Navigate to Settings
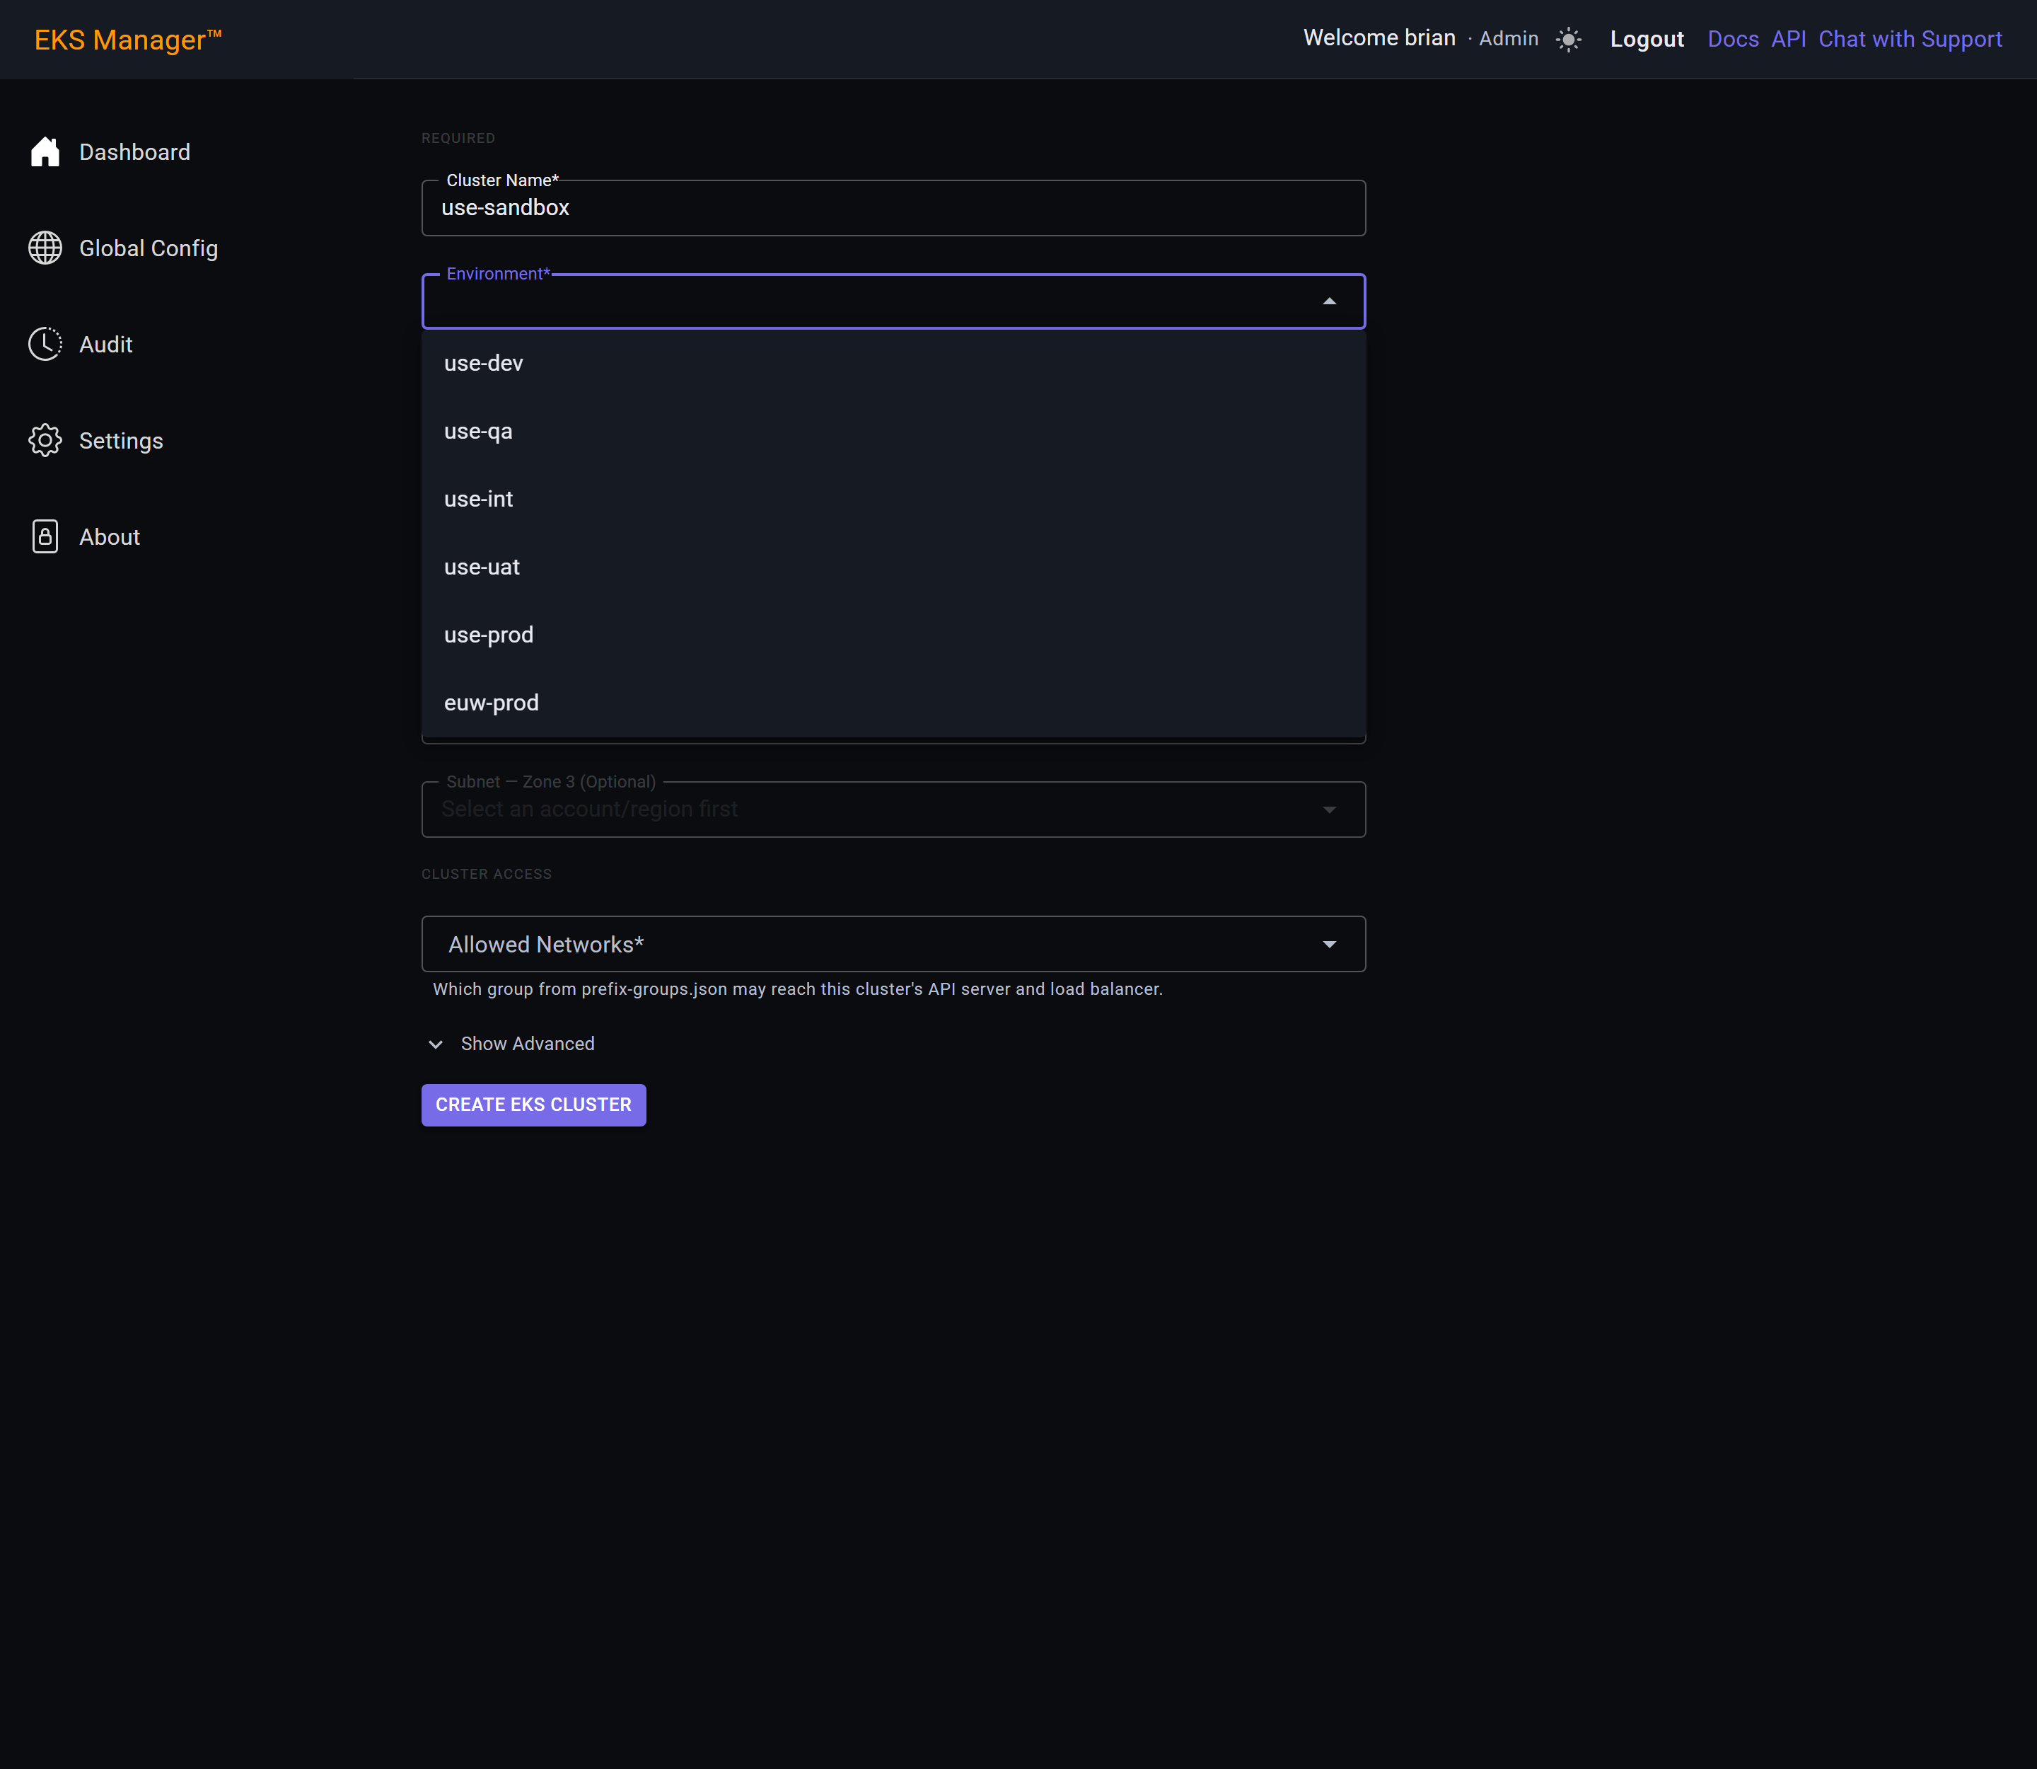 tap(120, 440)
